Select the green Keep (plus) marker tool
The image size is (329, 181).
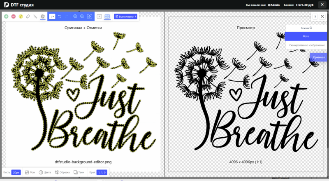(6, 16)
